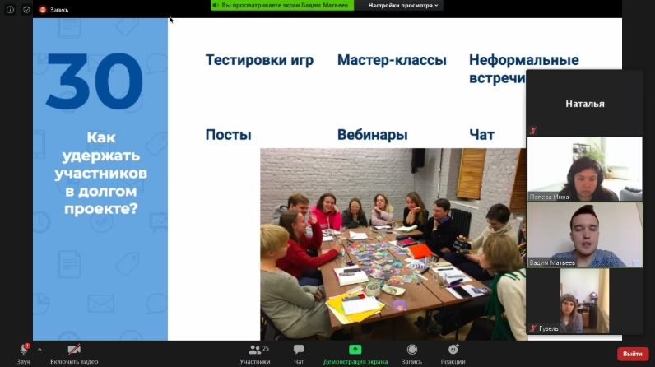Select Наталья's participant tile
Viewport: 655px width, 367px height.
point(584,104)
